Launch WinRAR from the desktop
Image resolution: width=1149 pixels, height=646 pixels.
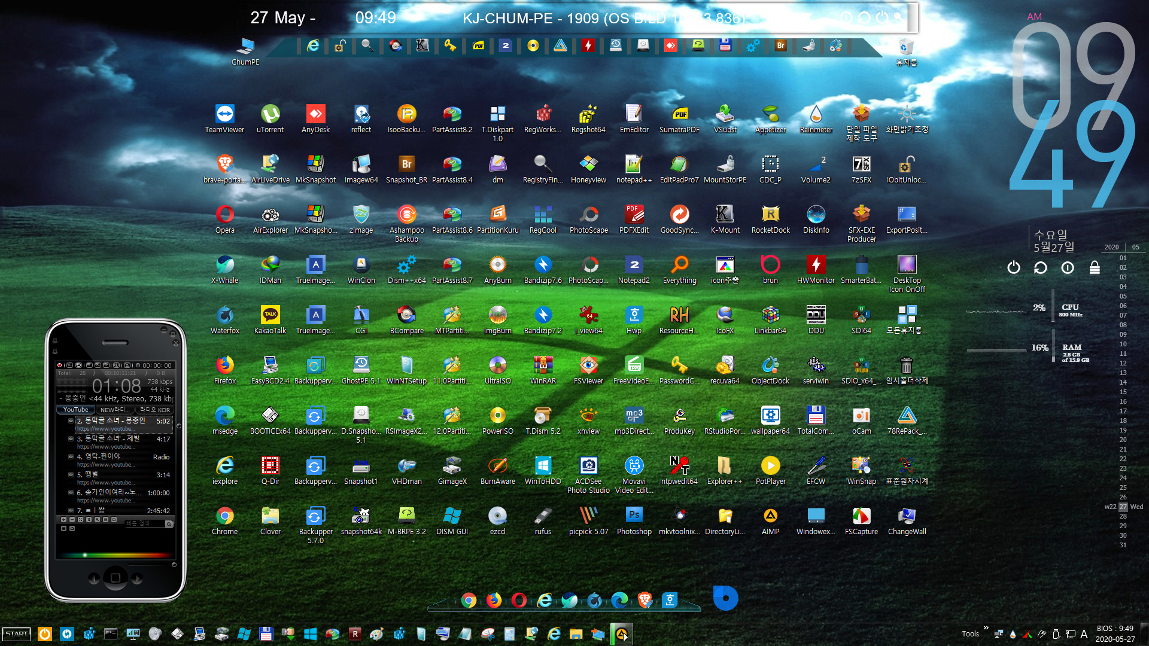543,370
